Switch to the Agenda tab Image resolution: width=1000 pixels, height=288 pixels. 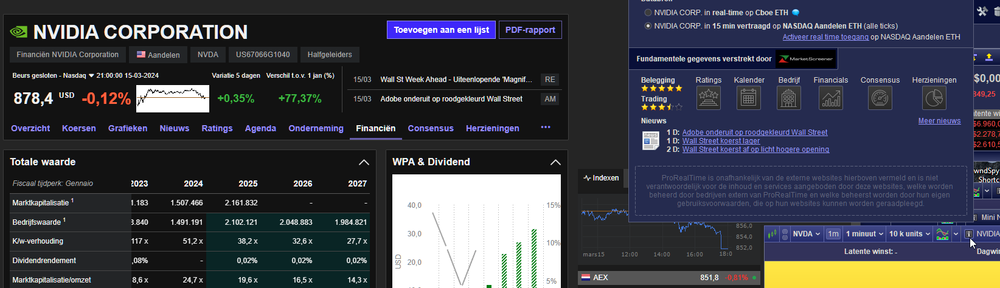[x=260, y=128]
